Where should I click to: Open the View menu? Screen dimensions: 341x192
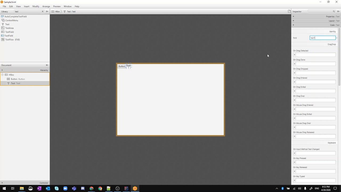coord(18,6)
